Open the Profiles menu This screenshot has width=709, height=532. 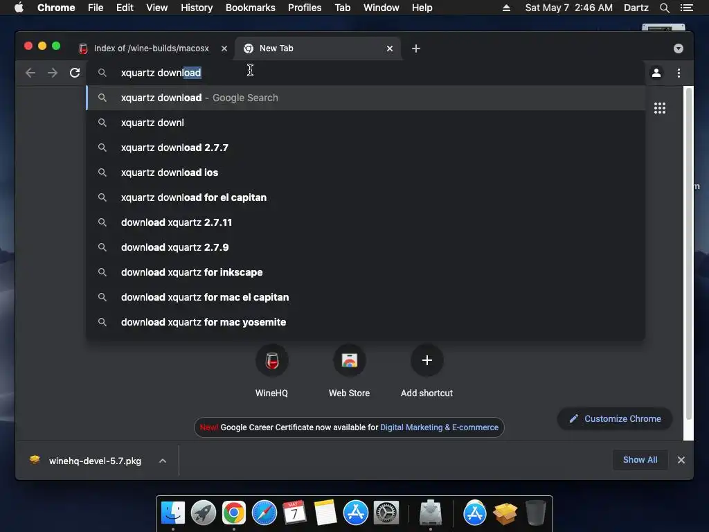click(305, 8)
